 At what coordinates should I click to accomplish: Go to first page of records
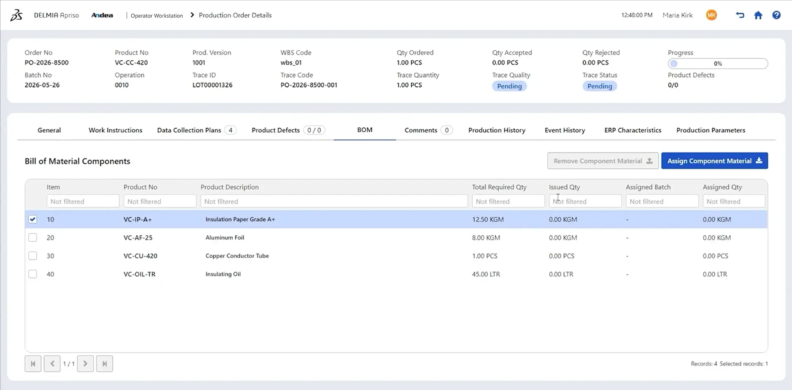(x=33, y=364)
